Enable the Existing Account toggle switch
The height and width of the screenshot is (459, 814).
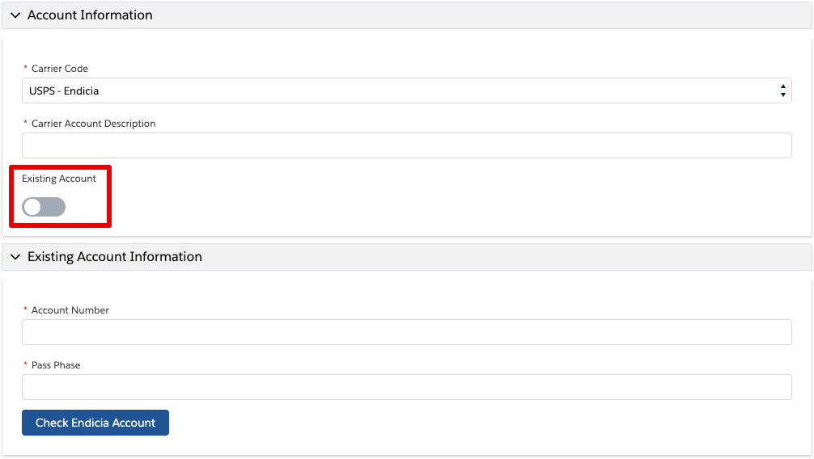click(44, 207)
